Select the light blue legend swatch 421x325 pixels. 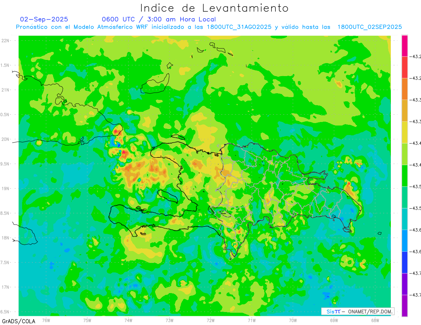coord(405,241)
